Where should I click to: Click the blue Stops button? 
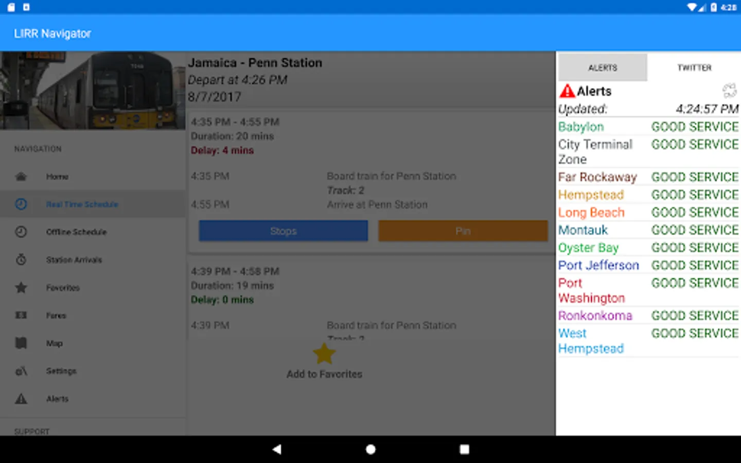pyautogui.click(x=284, y=231)
